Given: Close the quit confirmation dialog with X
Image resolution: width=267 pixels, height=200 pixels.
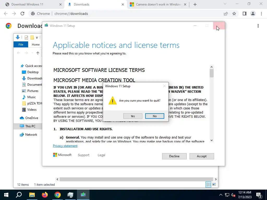Looking at the screenshot, I should (x=164, y=86).
